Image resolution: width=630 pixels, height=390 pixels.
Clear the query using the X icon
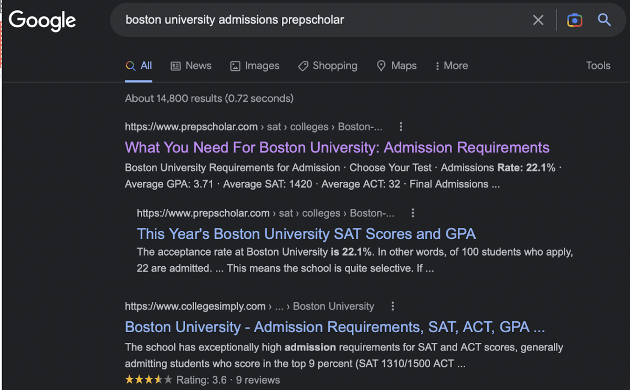pyautogui.click(x=538, y=19)
